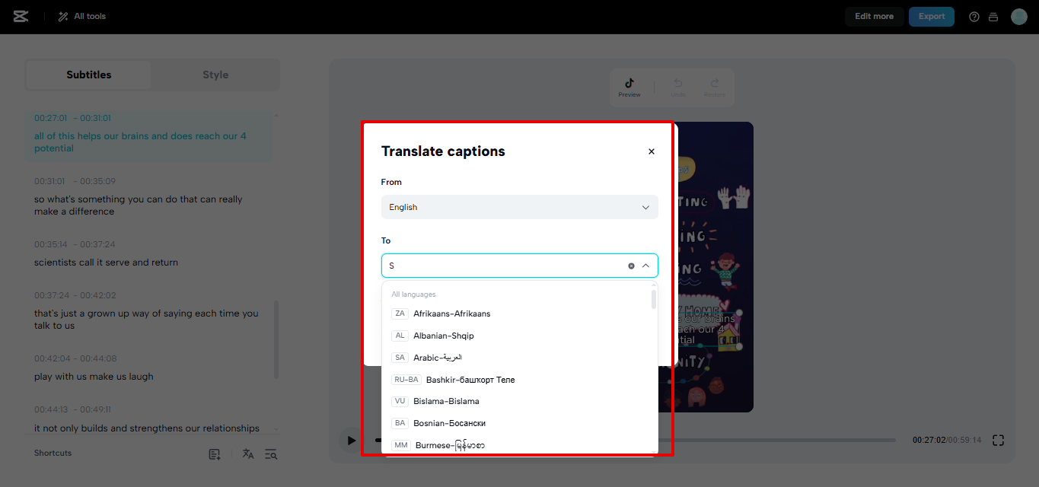Click the 00:35:14 - 00:37:24 timestamp

(75, 244)
